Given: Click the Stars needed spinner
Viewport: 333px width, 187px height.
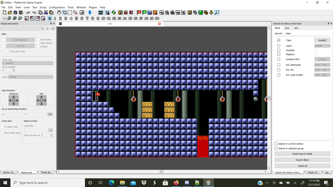Looking at the screenshot, I should (9, 70).
